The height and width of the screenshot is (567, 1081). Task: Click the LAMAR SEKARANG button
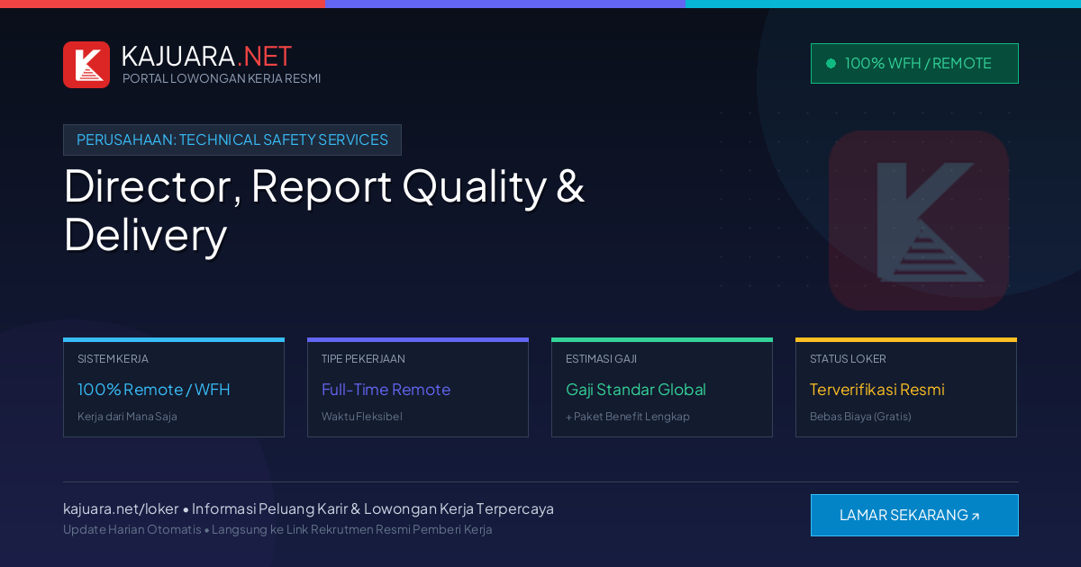tap(914, 515)
